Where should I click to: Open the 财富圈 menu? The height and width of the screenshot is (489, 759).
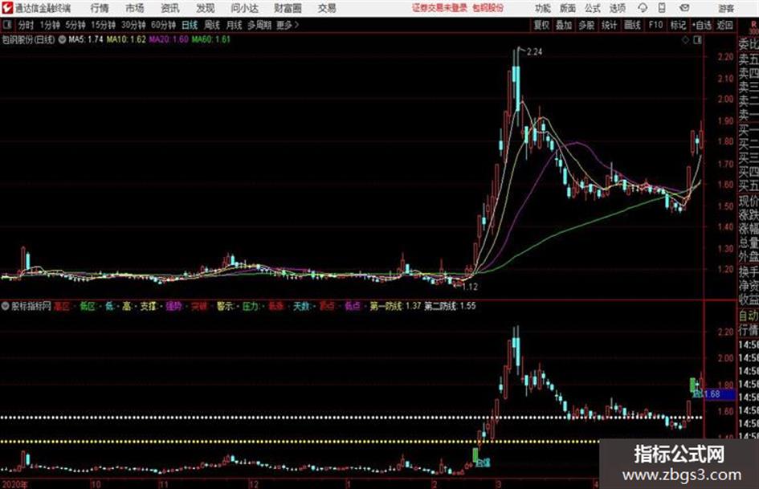pyautogui.click(x=288, y=8)
